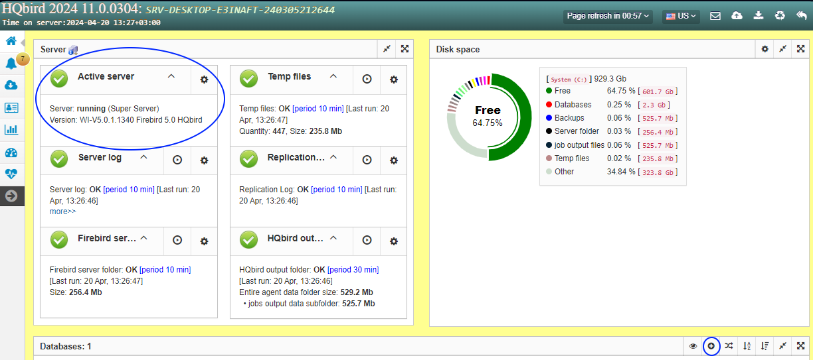Viewport: 813px width, 360px height.
Task: Collapse the Active server card chevron
Action: point(171,76)
